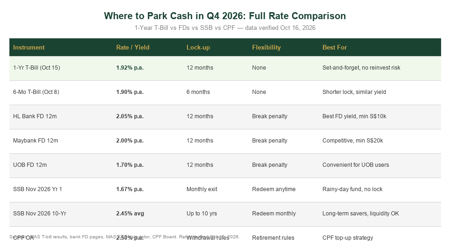Click 'Break penalty' in Maybank FD row
450x243 pixels.
(270, 141)
